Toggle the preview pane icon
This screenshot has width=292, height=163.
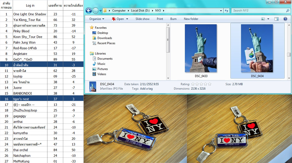[276, 19]
